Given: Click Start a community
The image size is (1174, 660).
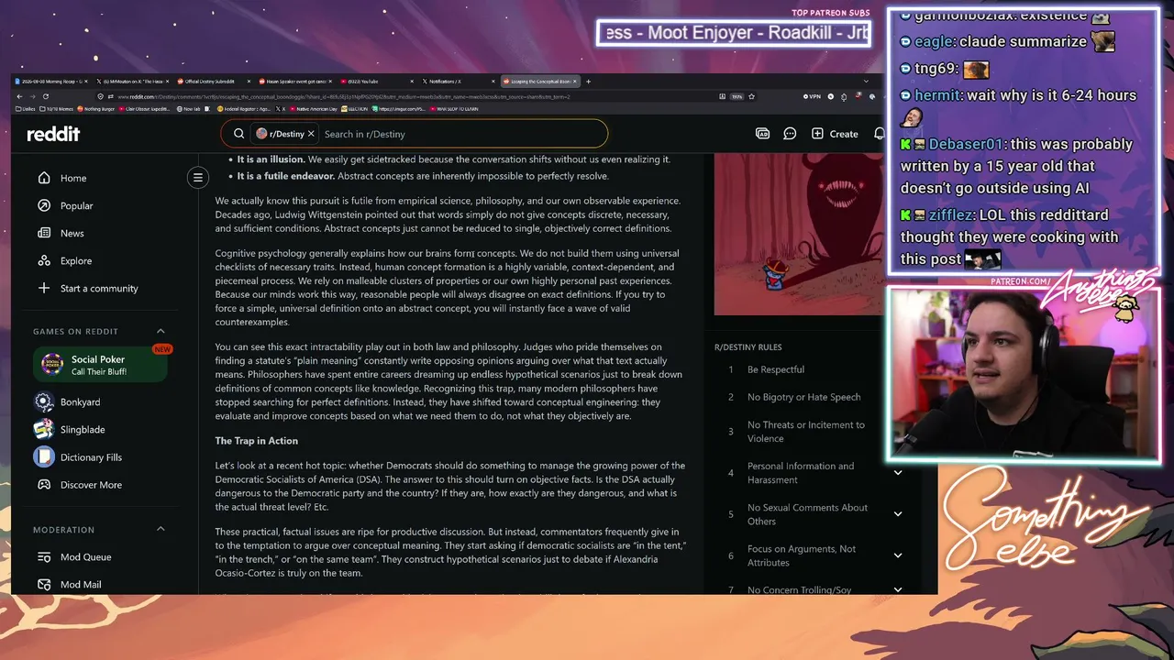Looking at the screenshot, I should (99, 288).
